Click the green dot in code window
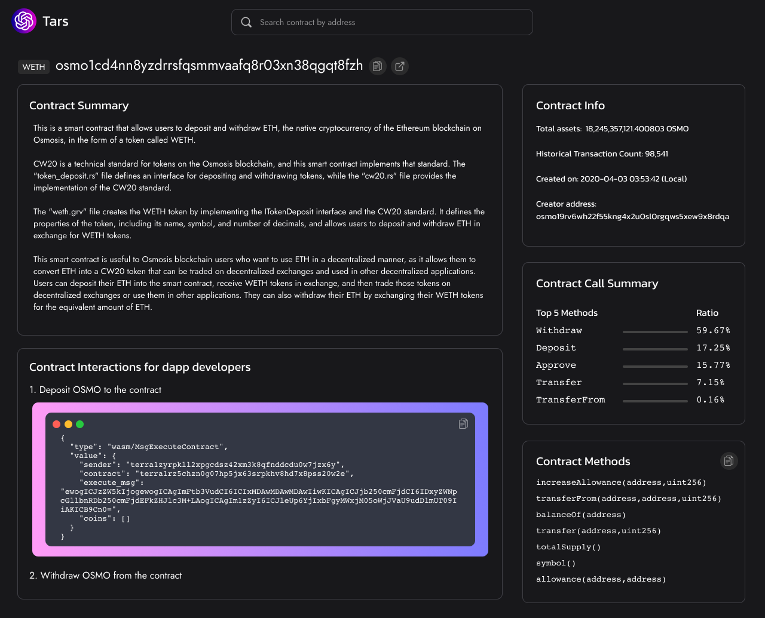This screenshot has width=765, height=618. [x=80, y=425]
